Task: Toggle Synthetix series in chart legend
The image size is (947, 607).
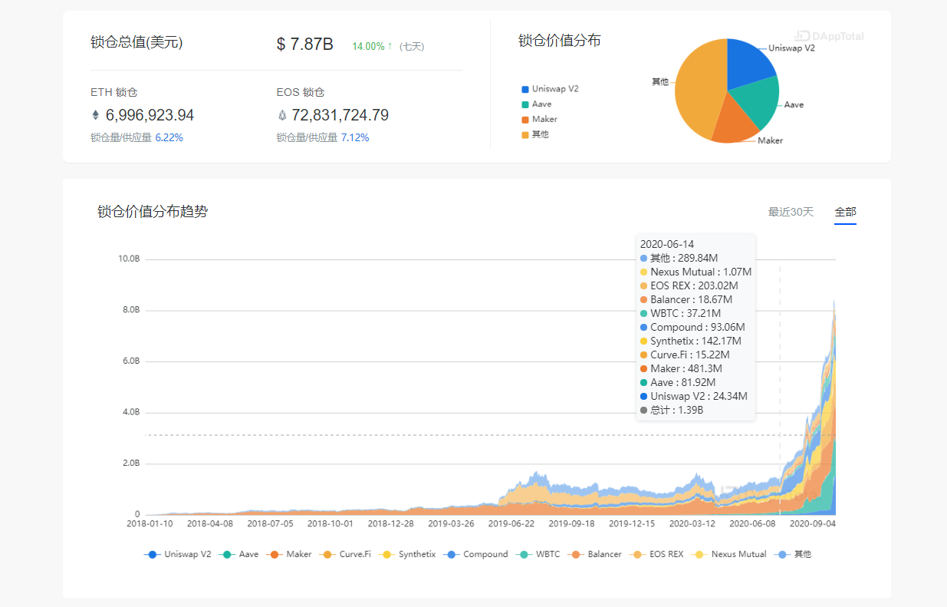Action: 406,554
